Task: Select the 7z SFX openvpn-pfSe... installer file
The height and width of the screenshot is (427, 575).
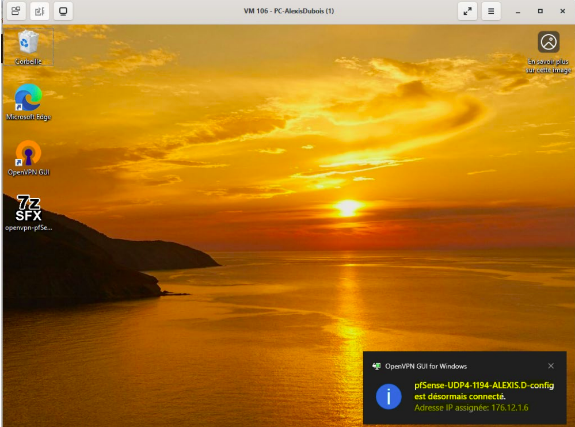Action: click(x=28, y=213)
